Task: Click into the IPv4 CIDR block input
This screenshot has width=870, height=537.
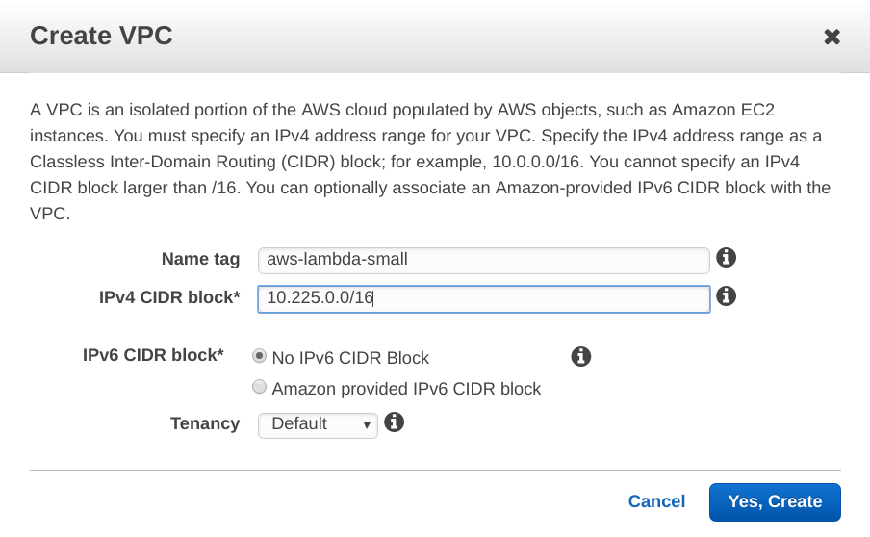Action: (x=483, y=298)
